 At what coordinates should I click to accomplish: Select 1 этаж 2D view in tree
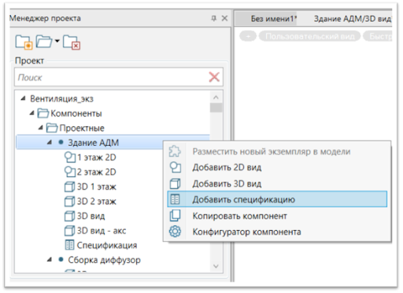pos(91,158)
